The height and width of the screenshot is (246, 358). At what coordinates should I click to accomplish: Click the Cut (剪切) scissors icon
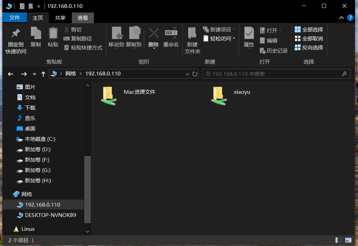(x=67, y=30)
